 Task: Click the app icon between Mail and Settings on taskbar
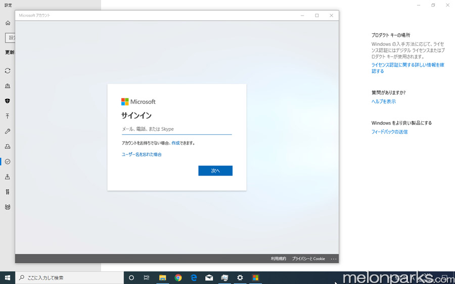(224, 277)
